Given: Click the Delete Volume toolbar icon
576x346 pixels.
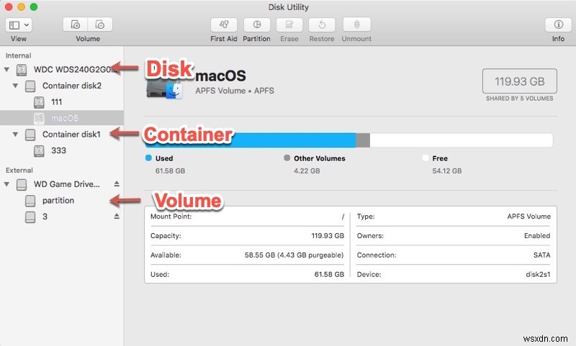Looking at the screenshot, I should pyautogui.click(x=100, y=24).
